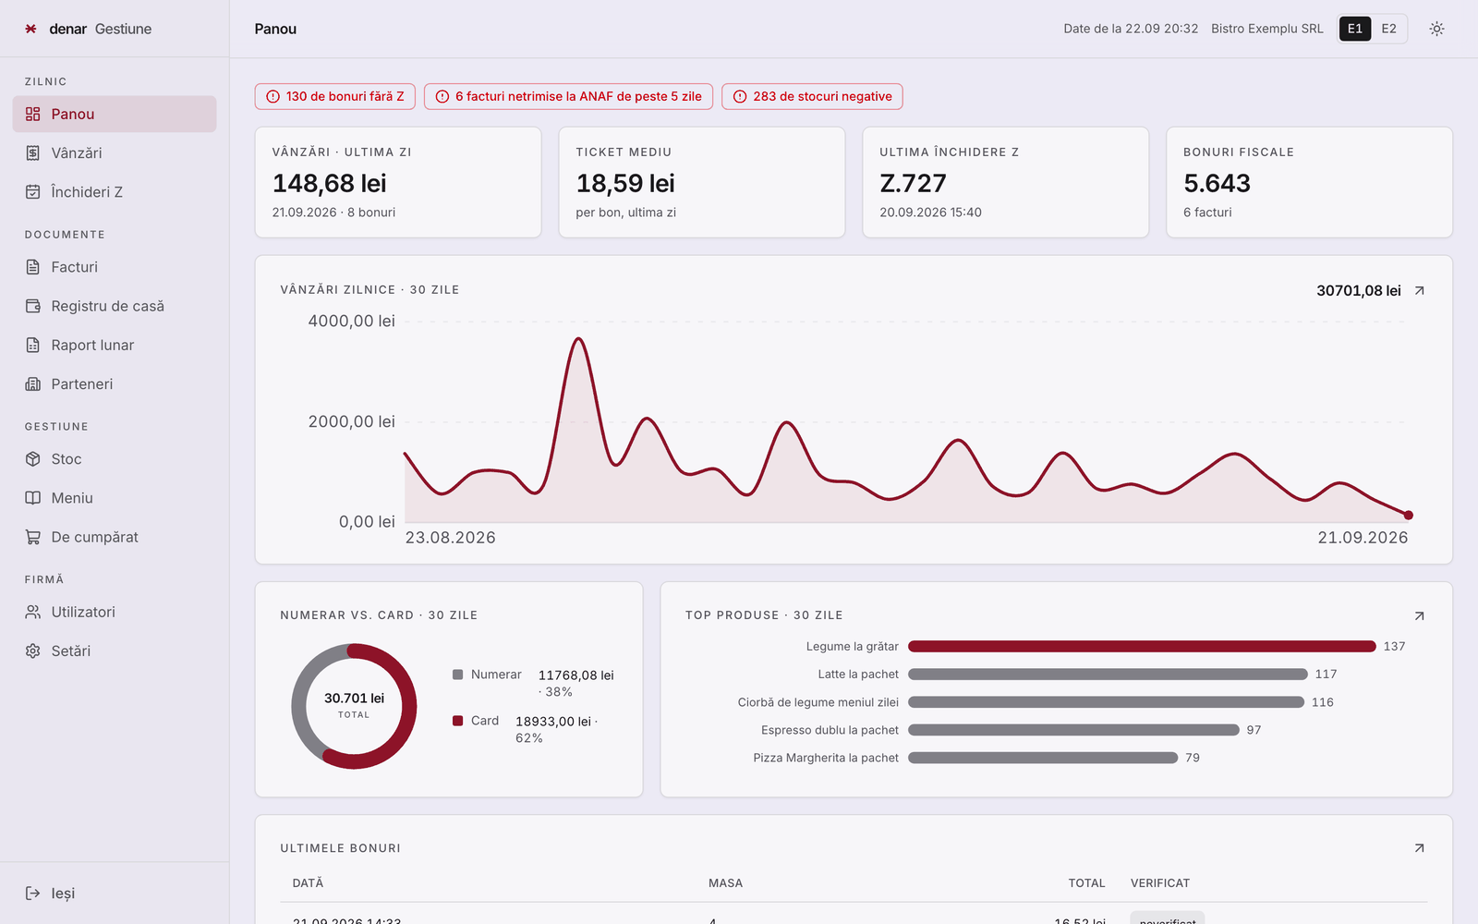The height and width of the screenshot is (924, 1478).
Task: Click the Stoc box icon in sidebar
Action: point(33,459)
